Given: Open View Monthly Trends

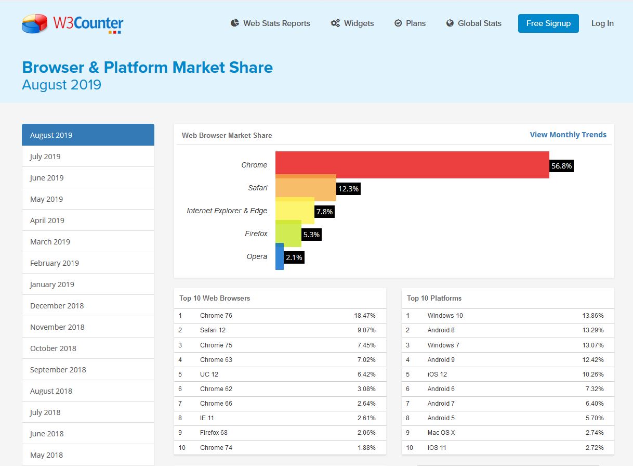Looking at the screenshot, I should pyautogui.click(x=568, y=134).
